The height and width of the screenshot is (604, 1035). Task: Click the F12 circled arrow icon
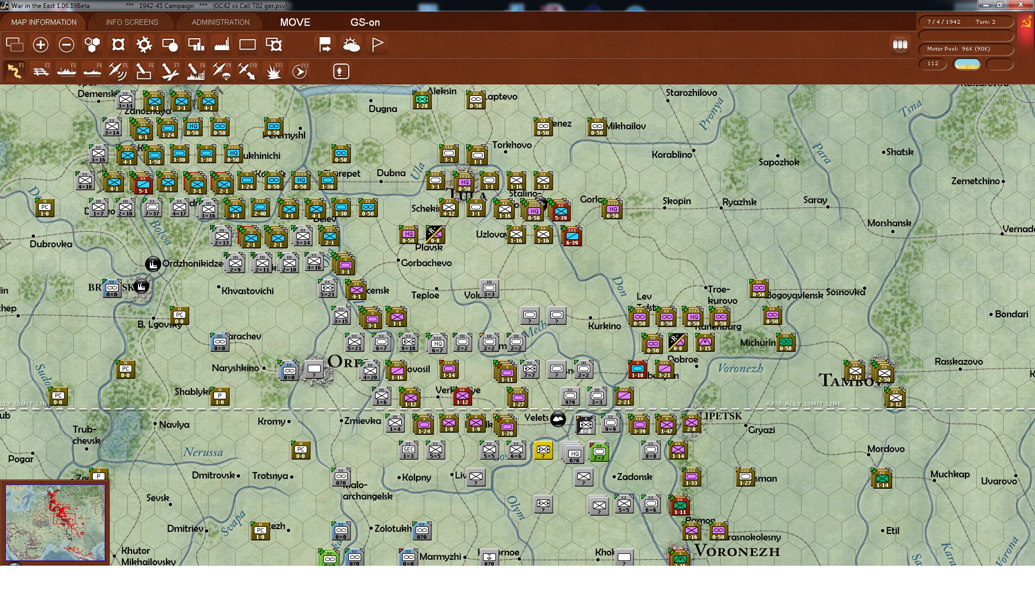300,71
